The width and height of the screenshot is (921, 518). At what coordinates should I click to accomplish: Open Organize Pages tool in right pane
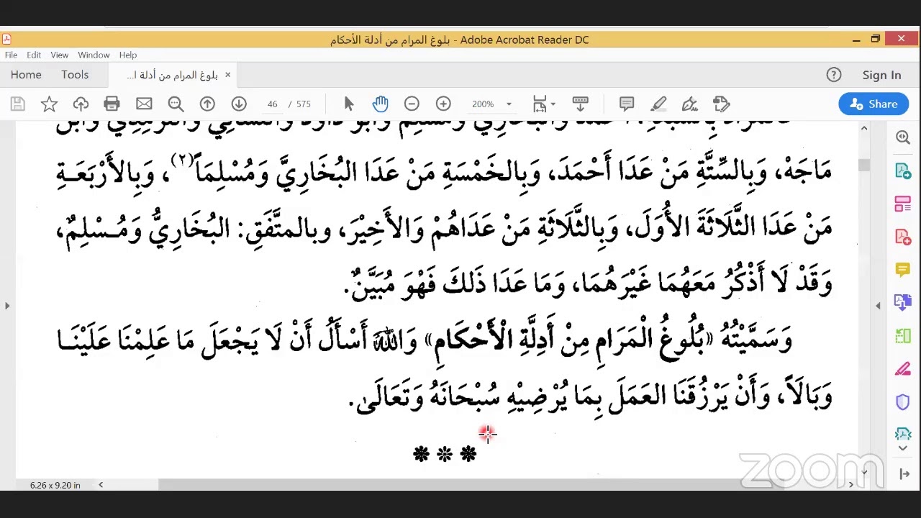coord(903,336)
